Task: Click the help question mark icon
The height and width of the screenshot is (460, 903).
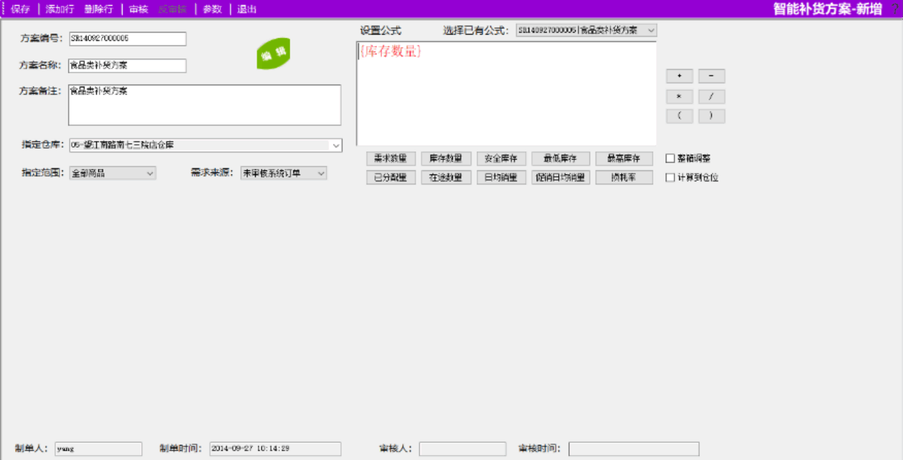Action: (x=894, y=9)
